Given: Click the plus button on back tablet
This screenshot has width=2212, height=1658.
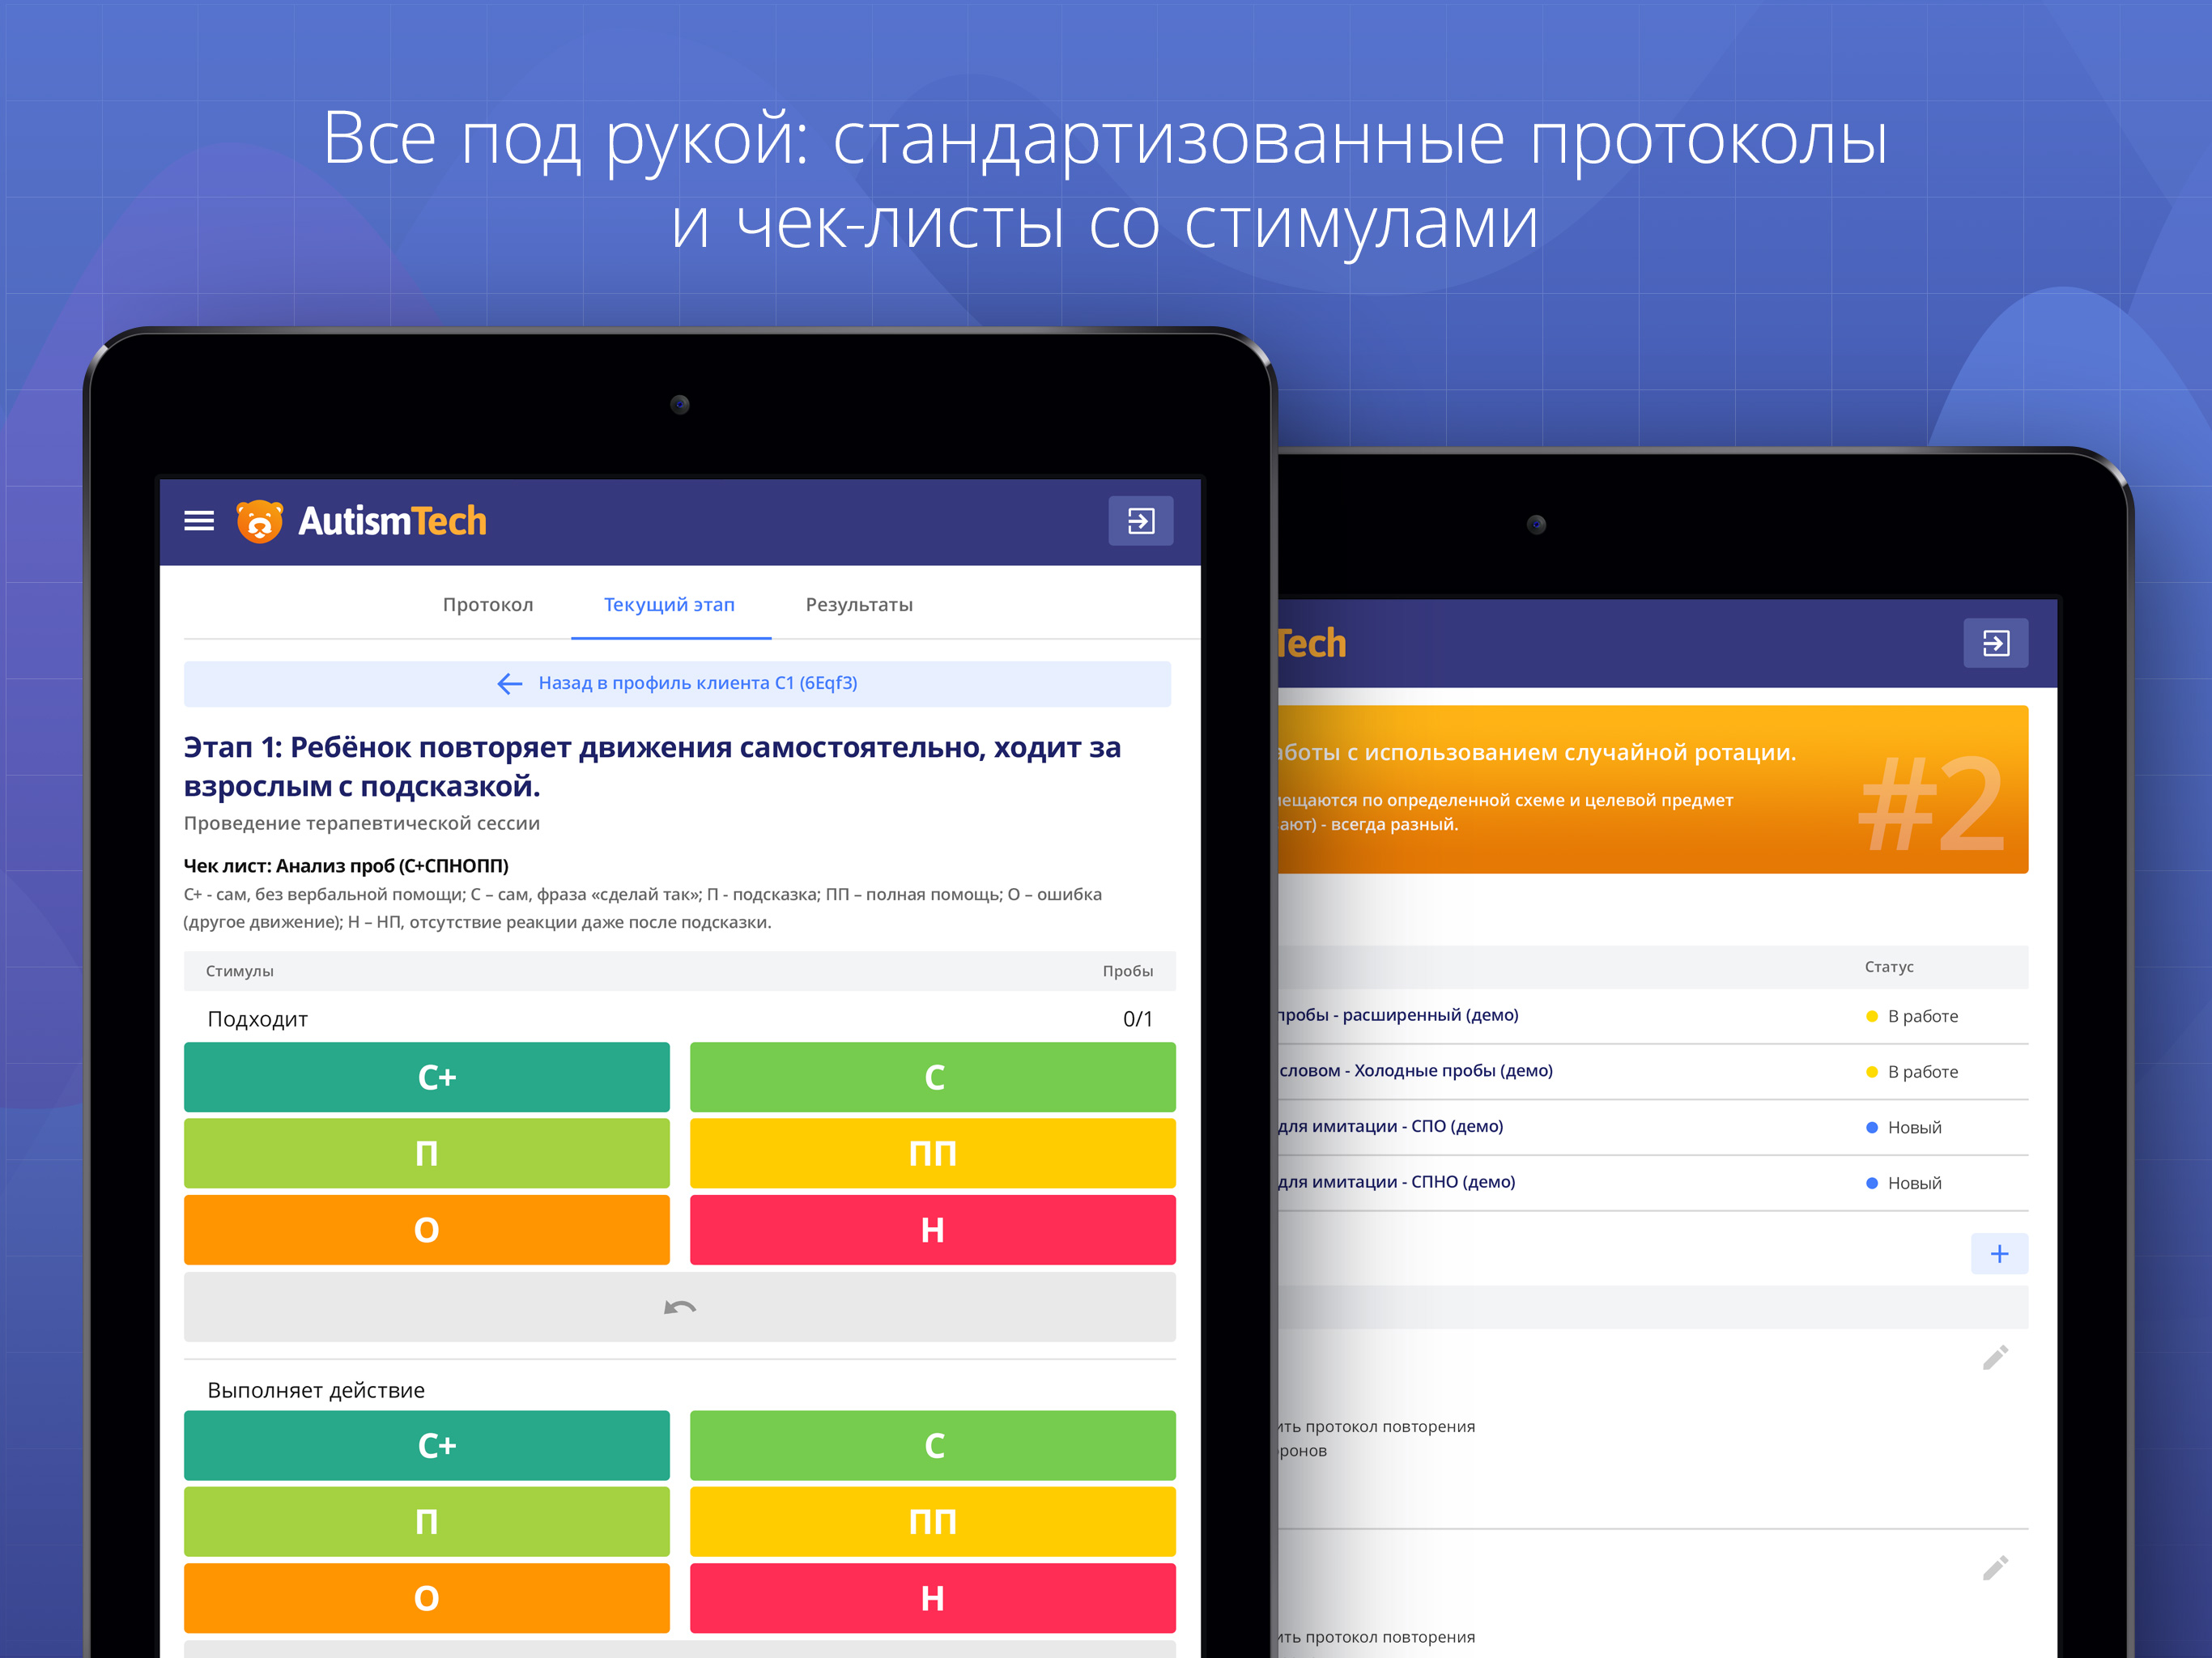Looking at the screenshot, I should click(x=1999, y=1254).
